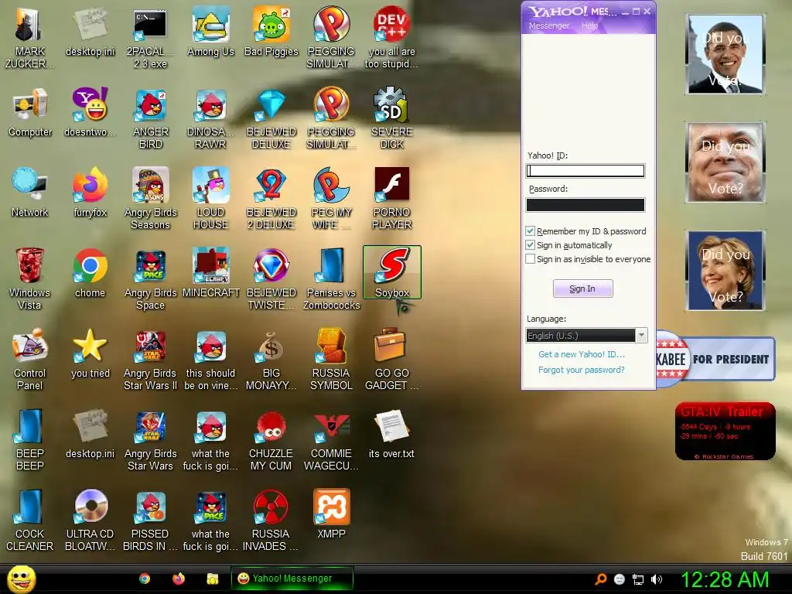Open the Among Us desktop icon
Viewport: 792px width, 594px height.
[210, 32]
